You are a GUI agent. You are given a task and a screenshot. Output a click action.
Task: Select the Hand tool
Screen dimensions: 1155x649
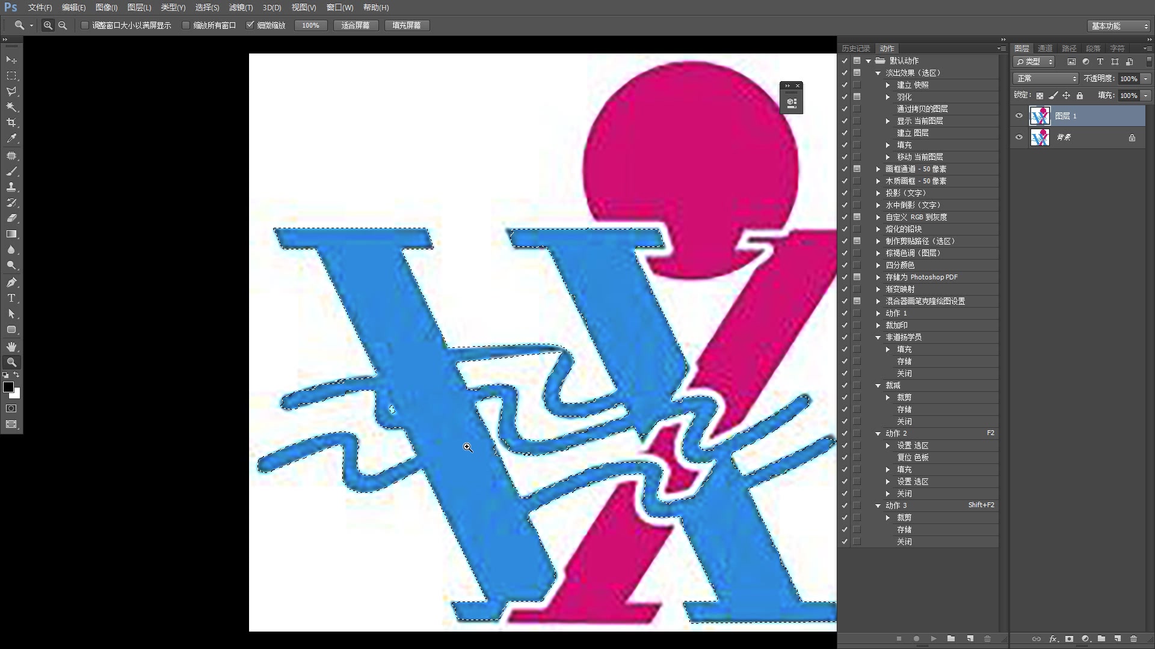click(x=11, y=346)
